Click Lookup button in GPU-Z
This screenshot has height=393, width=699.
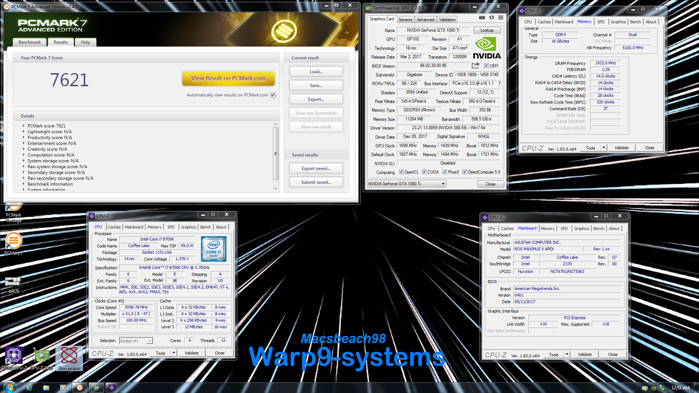click(x=487, y=30)
